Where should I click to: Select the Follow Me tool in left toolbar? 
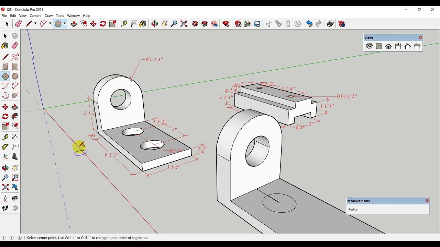click(x=15, y=117)
